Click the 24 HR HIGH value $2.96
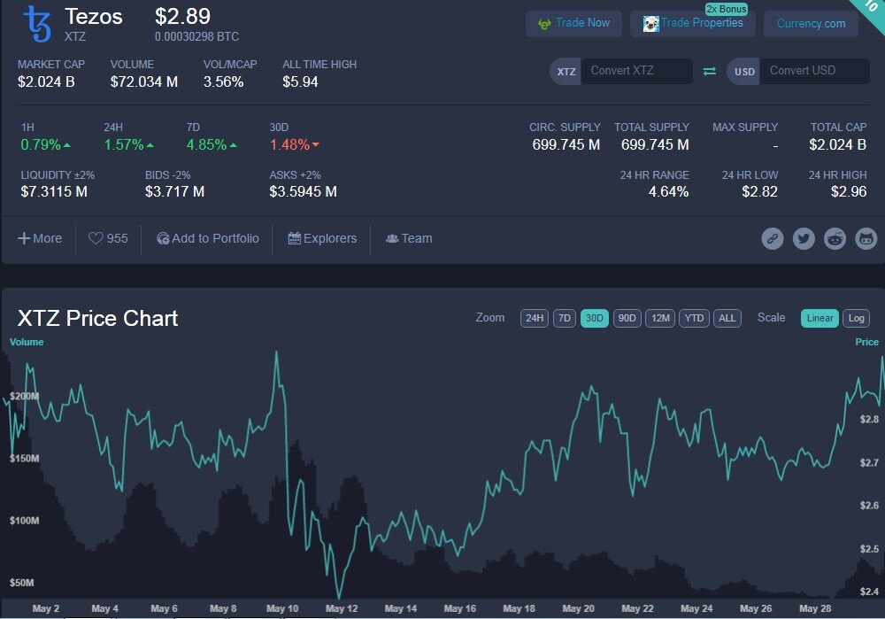885x619 pixels. click(849, 191)
